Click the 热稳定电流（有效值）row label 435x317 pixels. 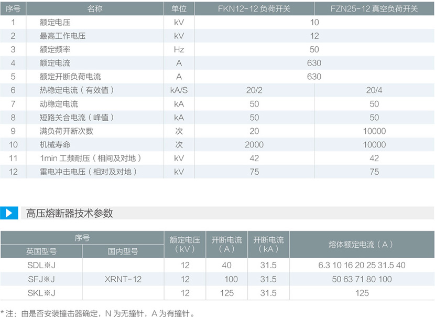(x=77, y=90)
